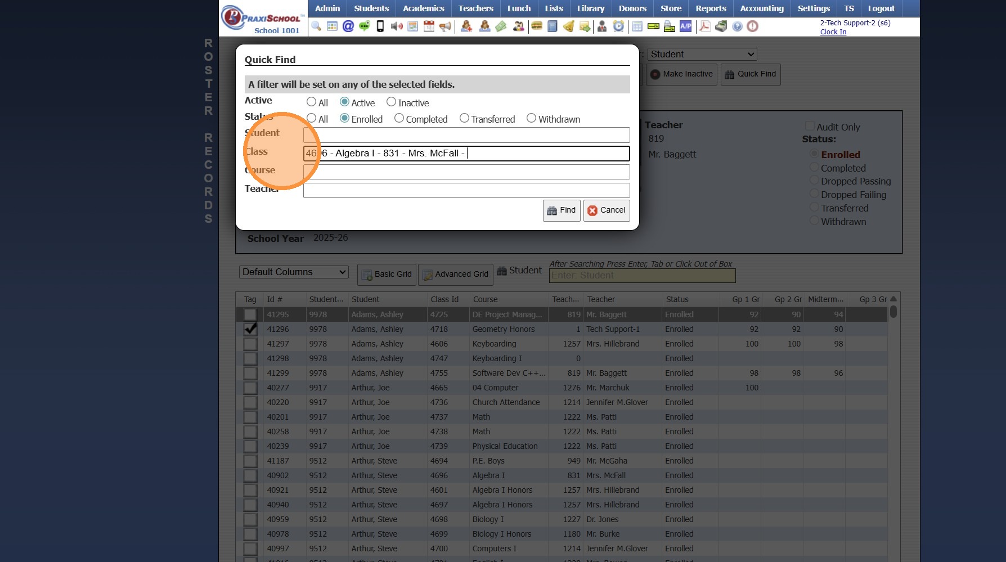
Task: Open the Academics menu
Action: tap(424, 8)
